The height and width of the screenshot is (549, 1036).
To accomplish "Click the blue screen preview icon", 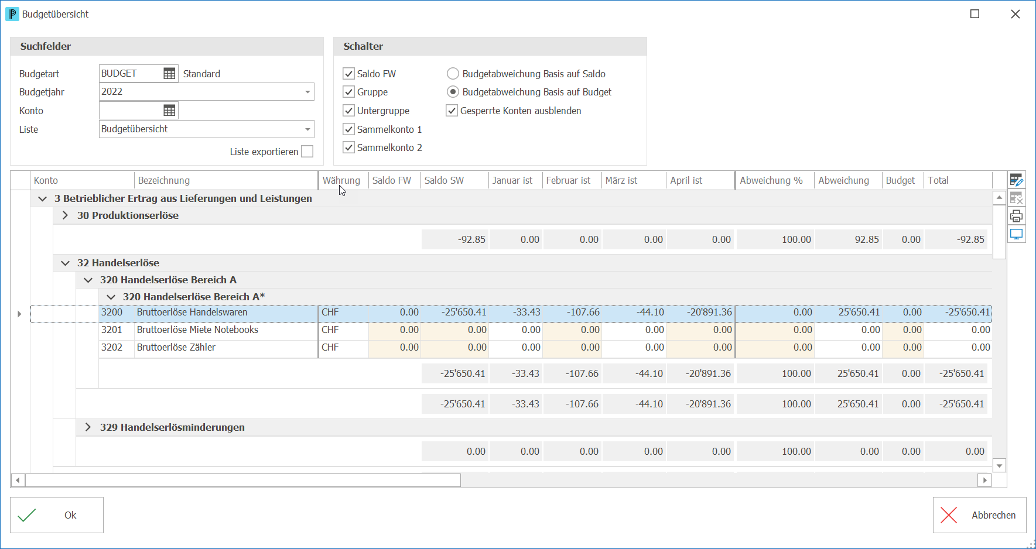I will click(x=1016, y=235).
